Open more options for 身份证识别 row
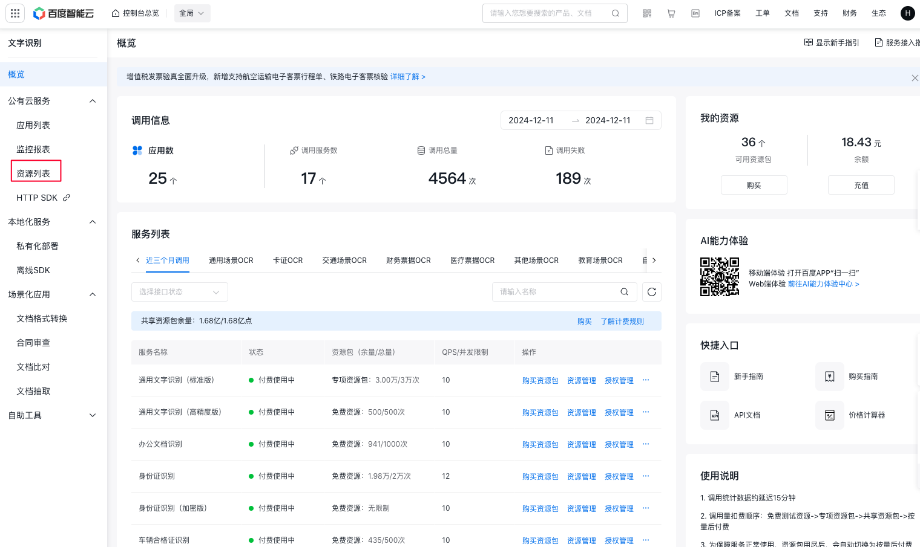Image resolution: width=920 pixels, height=547 pixels. [x=646, y=476]
